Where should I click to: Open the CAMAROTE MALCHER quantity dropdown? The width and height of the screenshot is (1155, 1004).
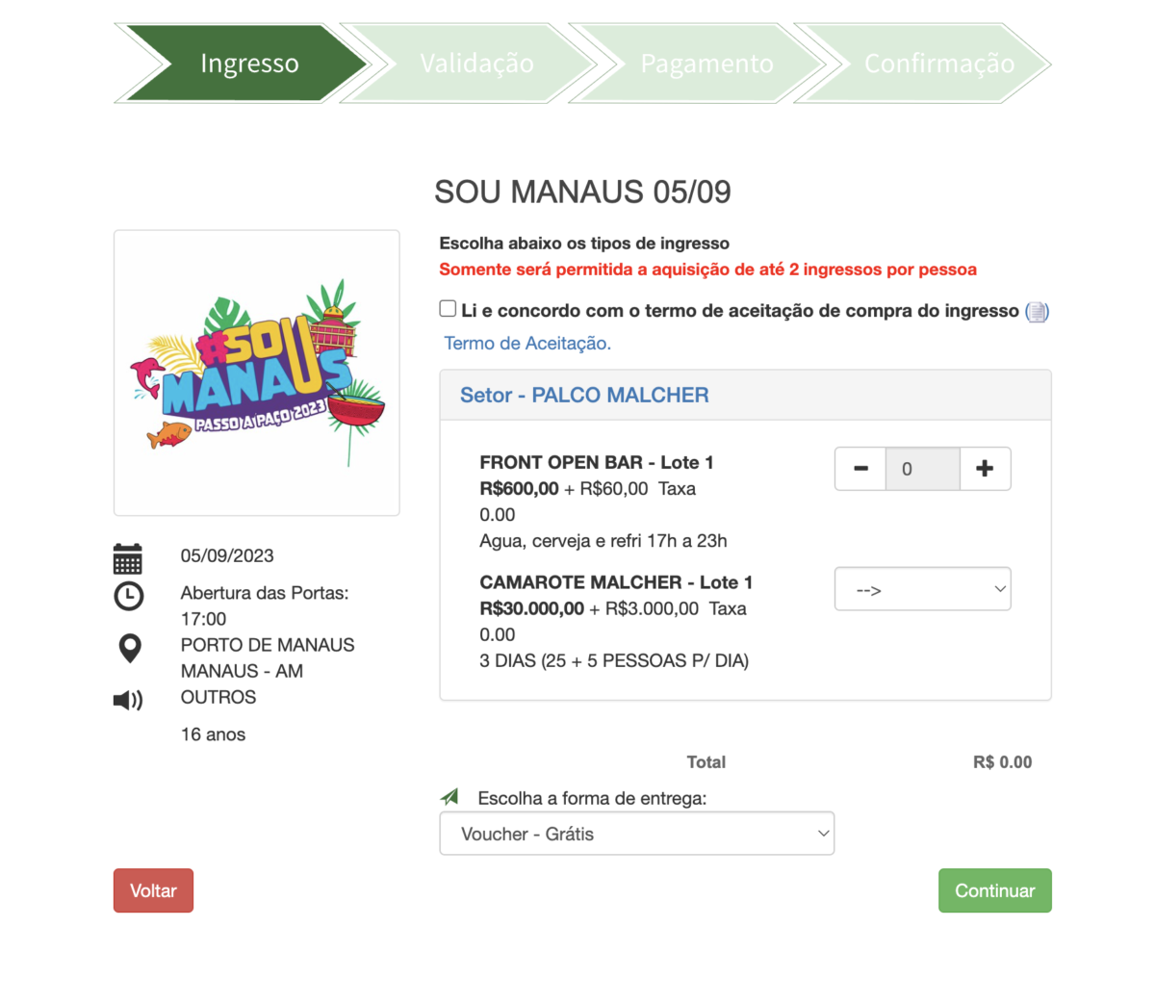coord(922,589)
